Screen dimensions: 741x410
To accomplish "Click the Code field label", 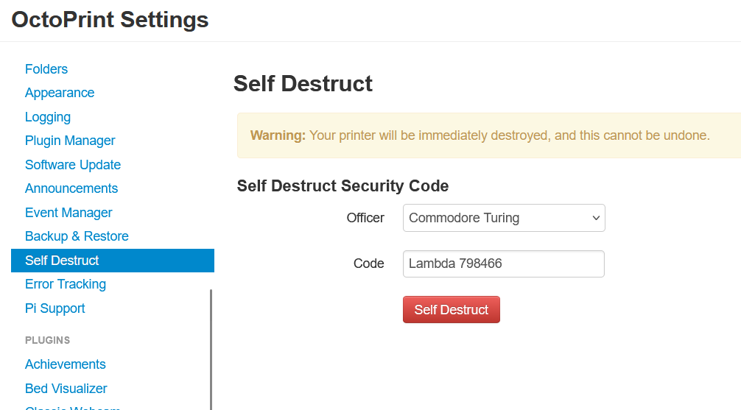I will tap(368, 264).
